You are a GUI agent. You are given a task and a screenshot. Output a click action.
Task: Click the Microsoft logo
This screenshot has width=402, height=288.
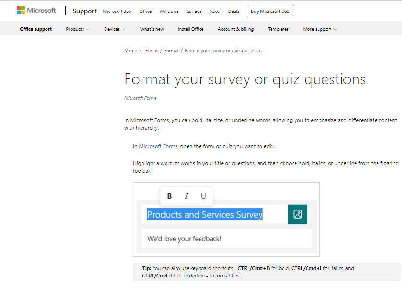pos(36,10)
